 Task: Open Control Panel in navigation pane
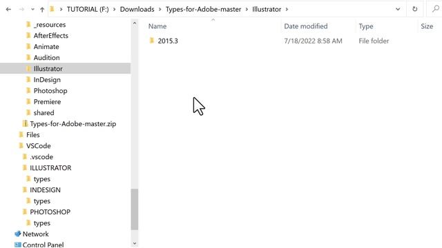pyautogui.click(x=43, y=245)
